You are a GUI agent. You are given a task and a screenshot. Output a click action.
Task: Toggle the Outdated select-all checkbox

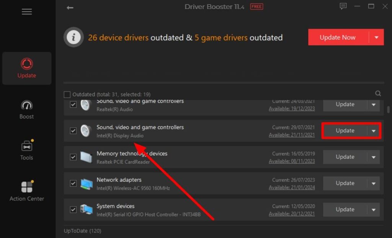(67, 94)
